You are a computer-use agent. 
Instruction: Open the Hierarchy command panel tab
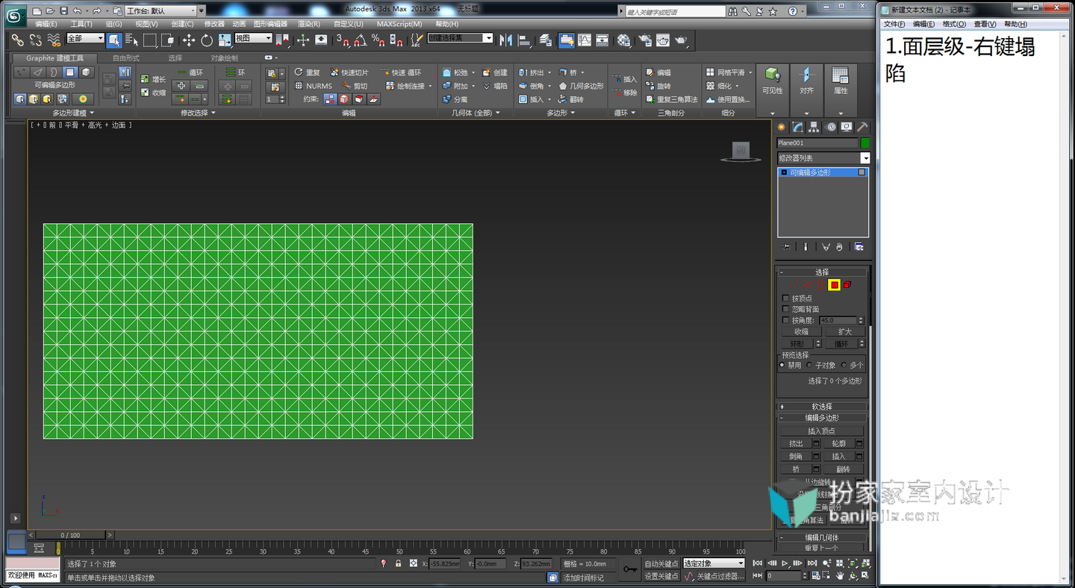[x=814, y=127]
